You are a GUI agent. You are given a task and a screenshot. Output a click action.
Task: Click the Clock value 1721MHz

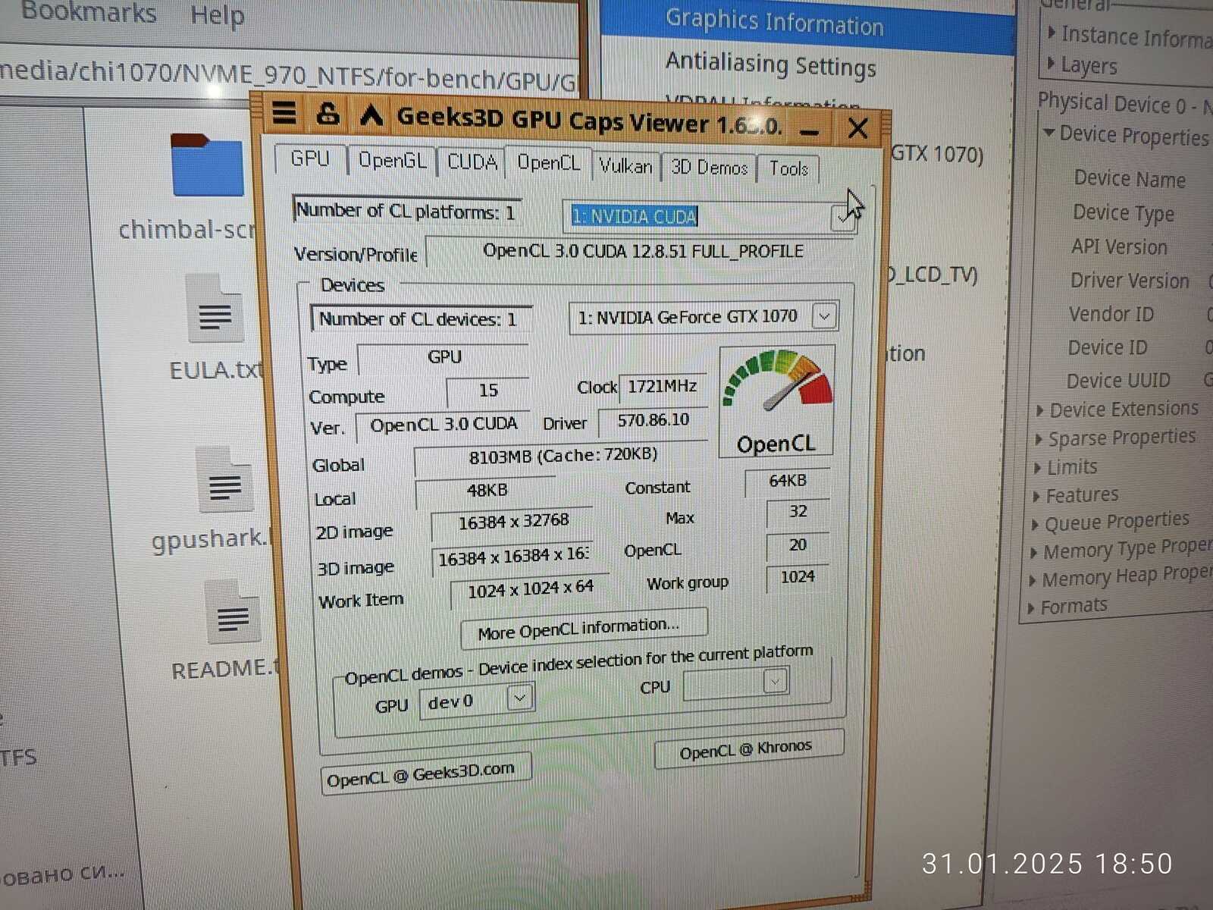point(663,386)
